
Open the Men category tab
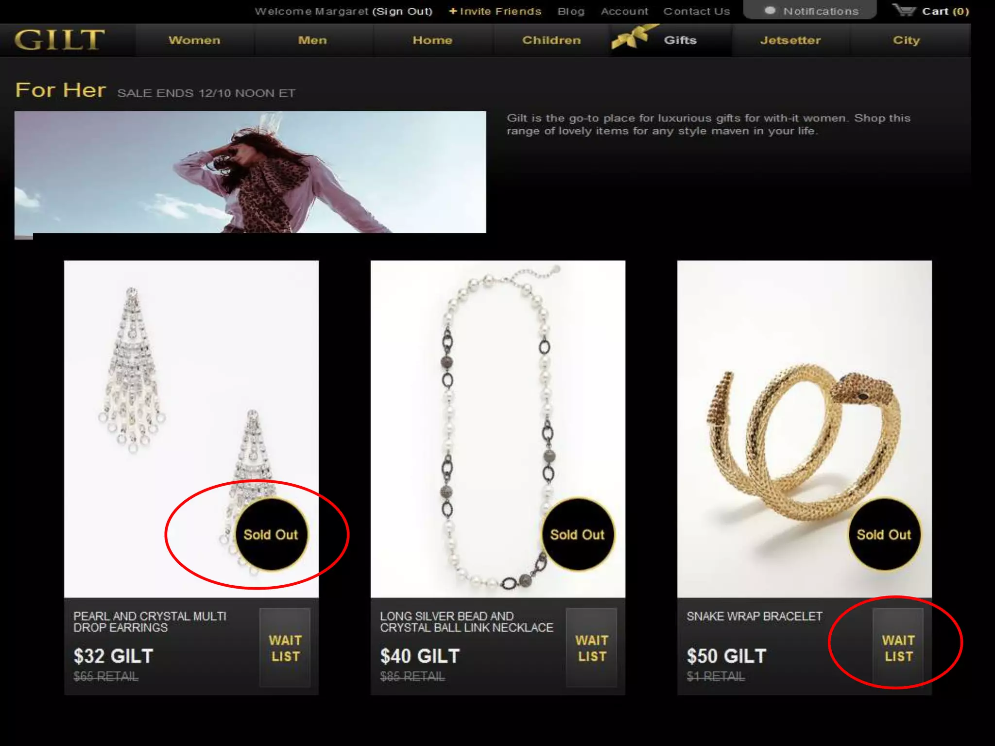click(312, 40)
